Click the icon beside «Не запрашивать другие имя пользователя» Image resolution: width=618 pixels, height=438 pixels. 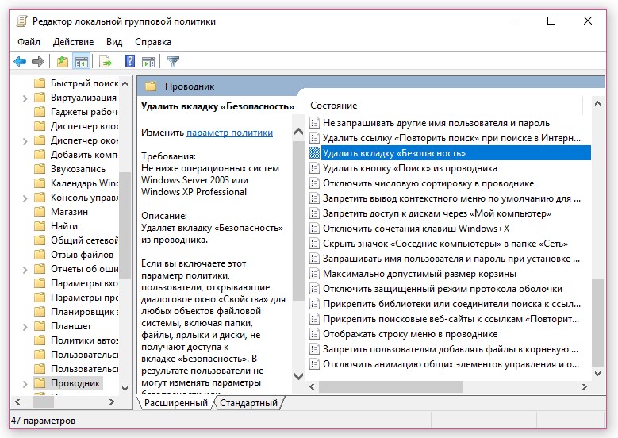click(x=314, y=123)
